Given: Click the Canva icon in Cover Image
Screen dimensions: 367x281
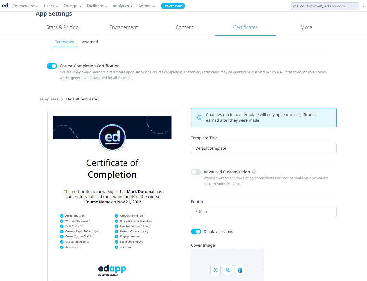Looking at the screenshot, I should click(x=240, y=270).
